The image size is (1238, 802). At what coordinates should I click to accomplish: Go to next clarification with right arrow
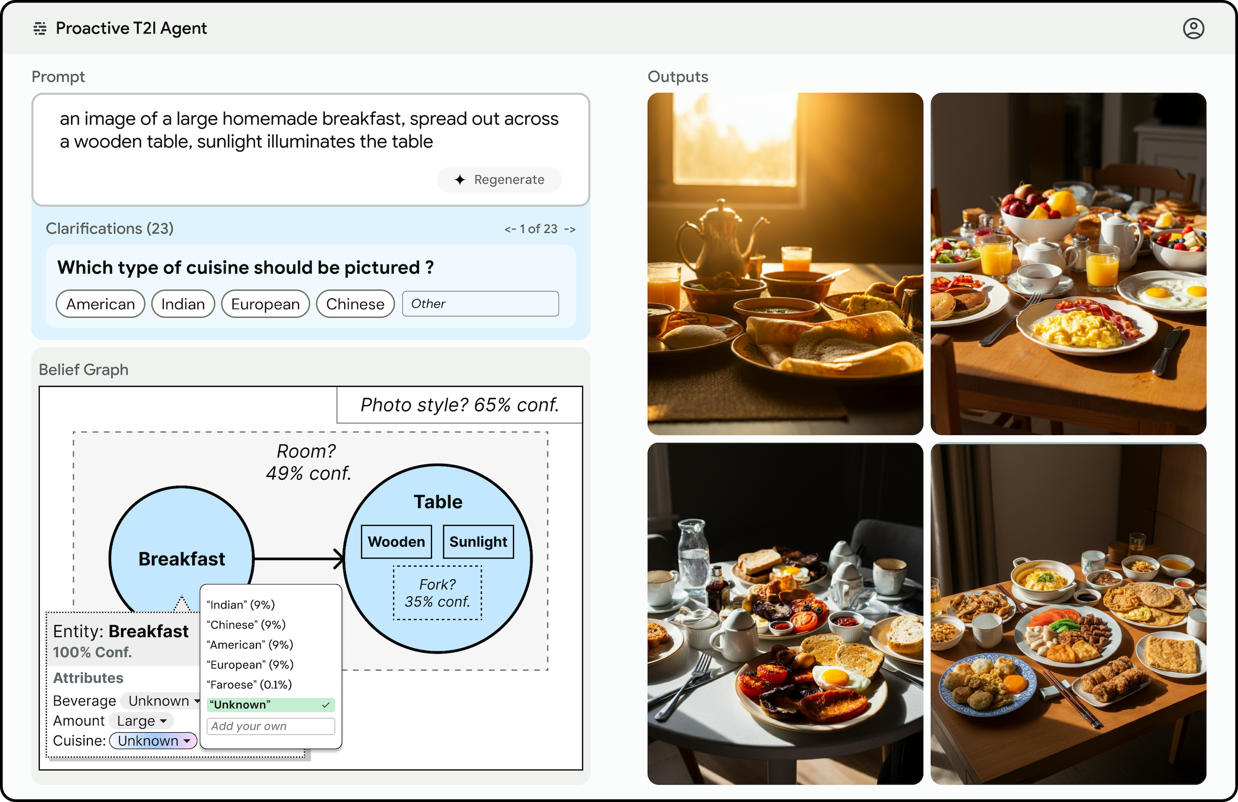coord(569,229)
